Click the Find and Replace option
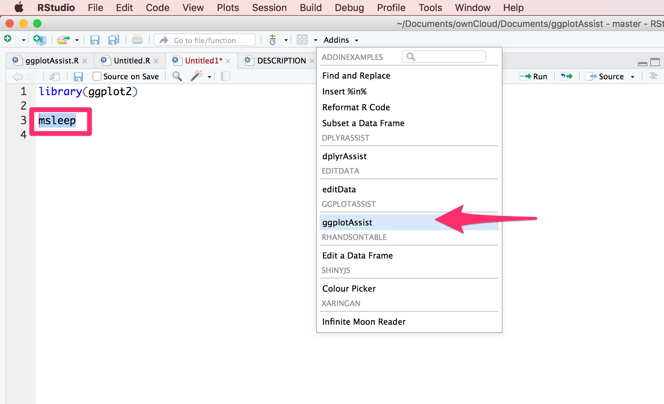 click(x=356, y=75)
